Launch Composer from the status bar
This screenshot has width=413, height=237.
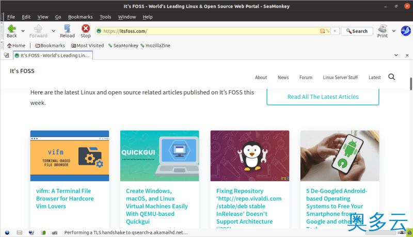(31, 232)
